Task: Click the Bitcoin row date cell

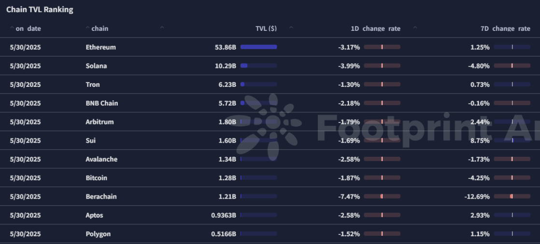Action: click(x=25, y=177)
